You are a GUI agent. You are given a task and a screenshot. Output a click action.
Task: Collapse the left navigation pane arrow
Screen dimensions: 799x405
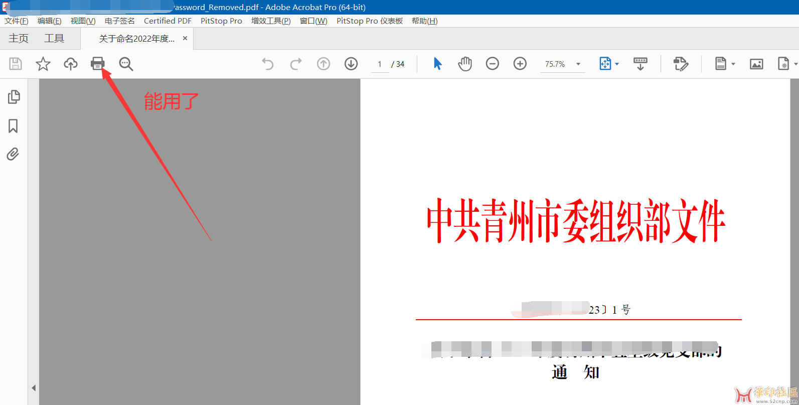pos(34,388)
